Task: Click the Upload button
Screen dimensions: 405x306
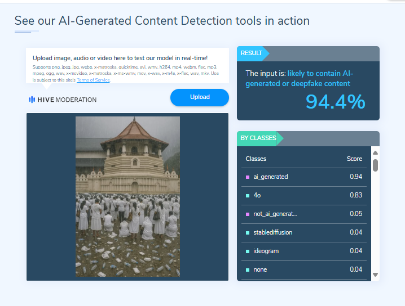Action: 200,97
